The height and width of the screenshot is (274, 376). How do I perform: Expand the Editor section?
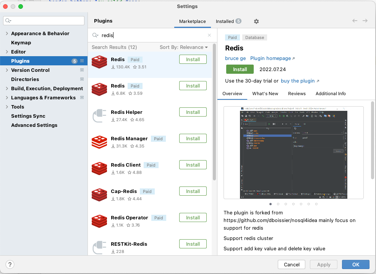pyautogui.click(x=7, y=52)
